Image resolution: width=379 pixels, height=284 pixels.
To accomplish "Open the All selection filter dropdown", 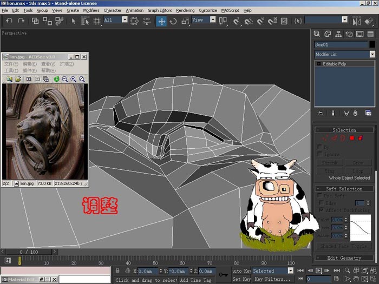I will click(125, 20).
